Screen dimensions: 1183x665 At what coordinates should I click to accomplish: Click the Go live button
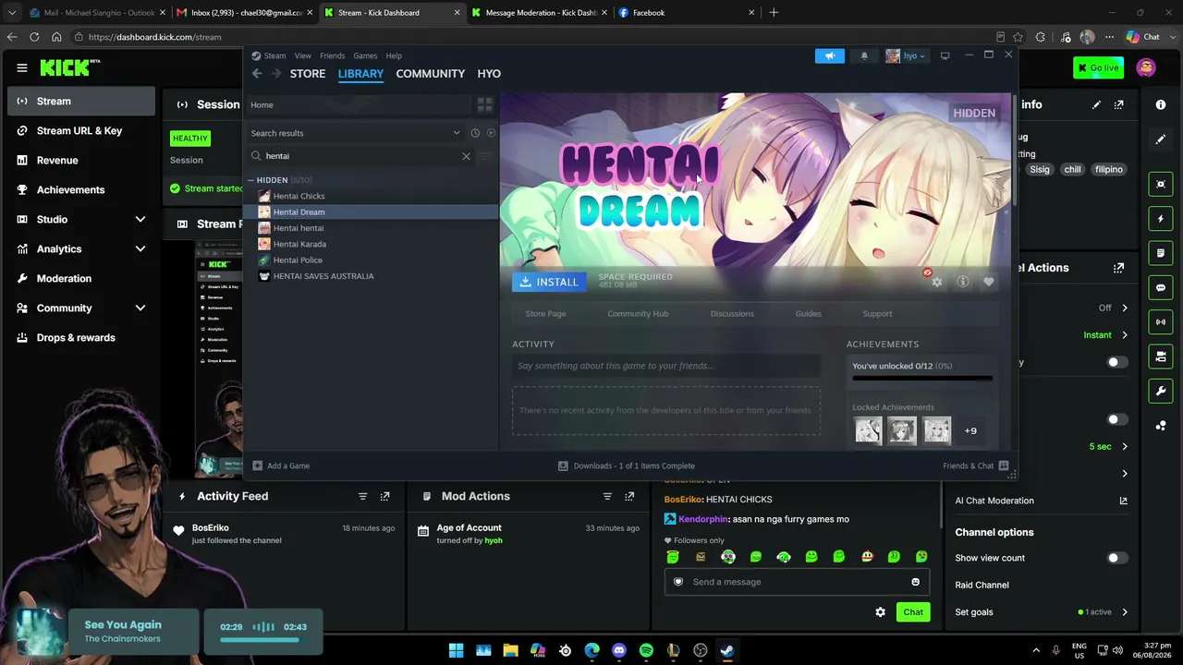(x=1098, y=67)
